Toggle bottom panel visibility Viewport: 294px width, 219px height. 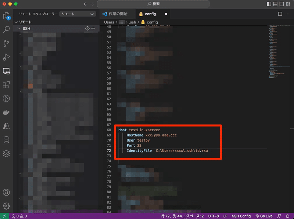[x=275, y=4]
